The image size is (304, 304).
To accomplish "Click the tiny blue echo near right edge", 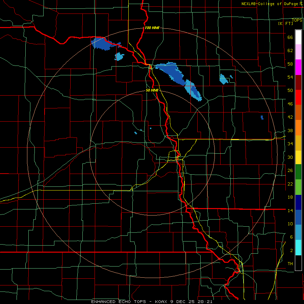I will click(x=262, y=117).
